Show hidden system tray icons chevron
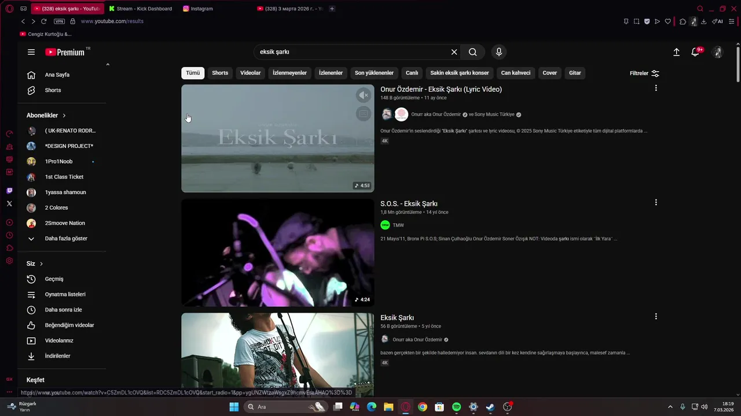Screen dimensions: 741x416 click(x=670, y=407)
